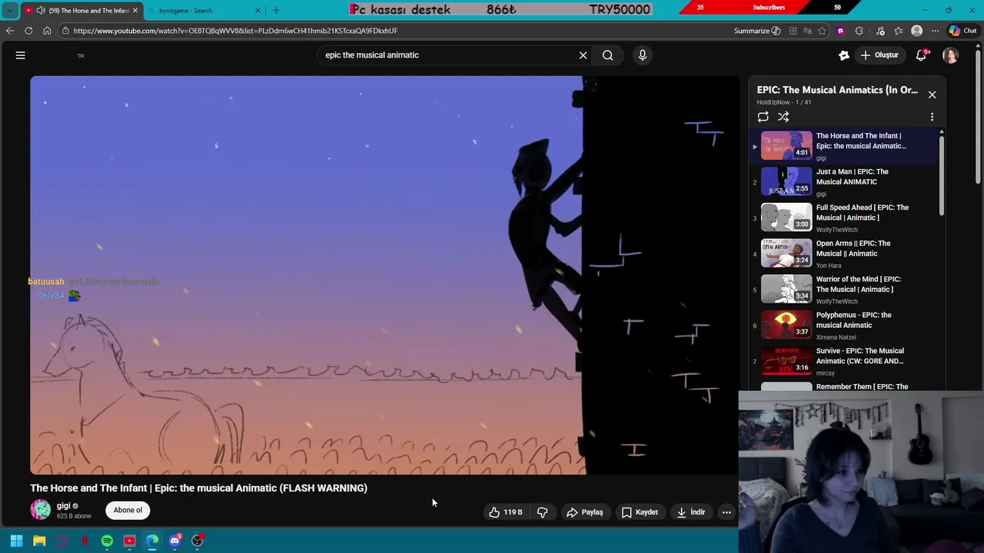Click the YouTube search magnifier button
Image resolution: width=984 pixels, height=553 pixels.
[607, 55]
